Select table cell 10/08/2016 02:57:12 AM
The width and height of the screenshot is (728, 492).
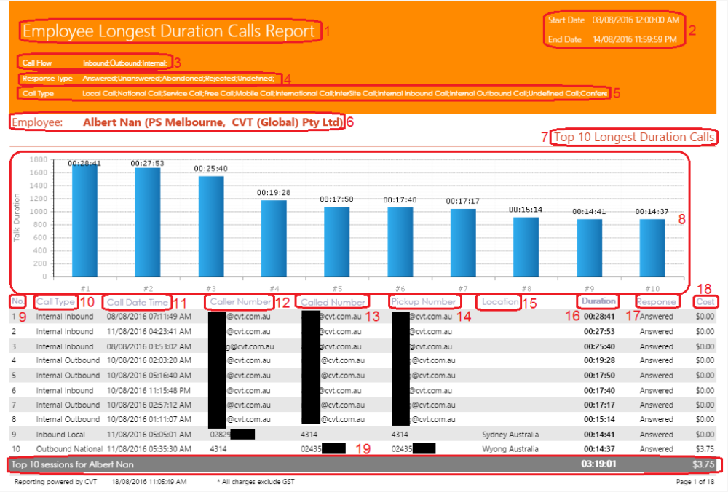click(149, 405)
